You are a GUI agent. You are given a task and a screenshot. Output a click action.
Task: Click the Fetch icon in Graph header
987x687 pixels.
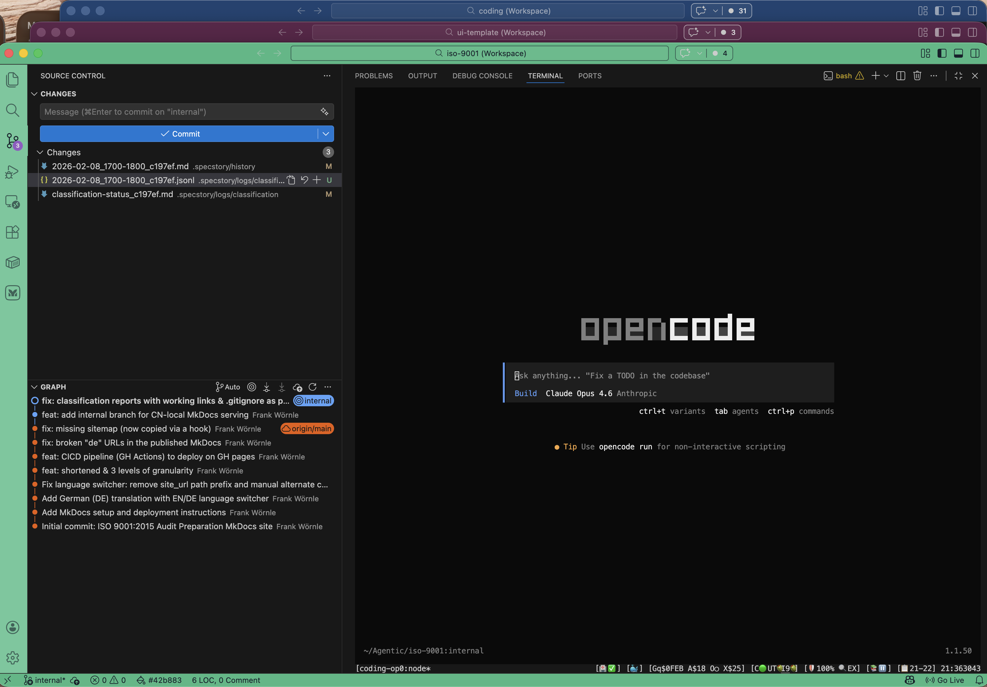(x=267, y=387)
